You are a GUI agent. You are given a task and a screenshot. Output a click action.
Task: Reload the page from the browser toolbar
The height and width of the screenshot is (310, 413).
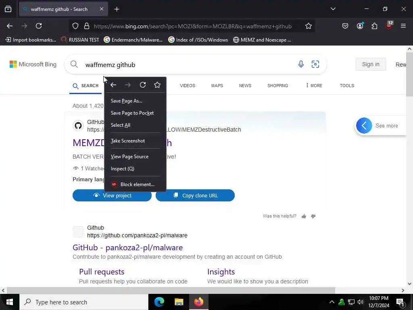click(39, 26)
